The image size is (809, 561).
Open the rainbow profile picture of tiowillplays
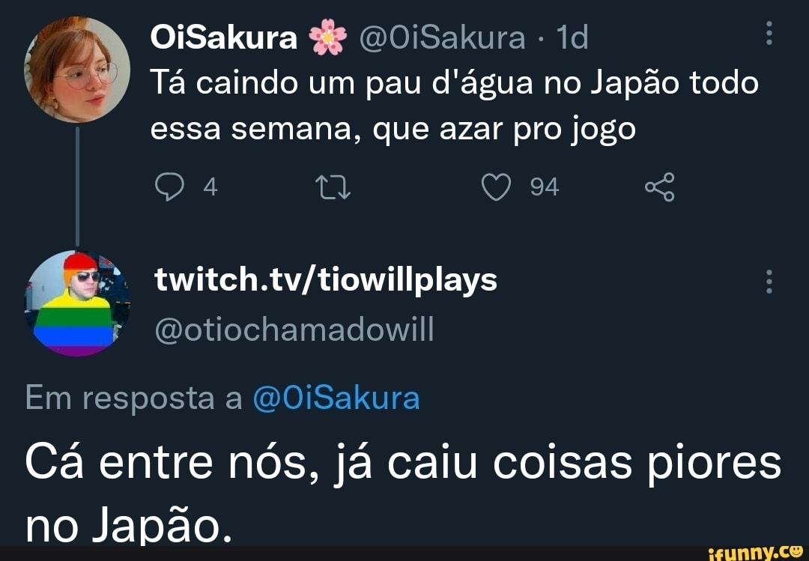(x=78, y=306)
